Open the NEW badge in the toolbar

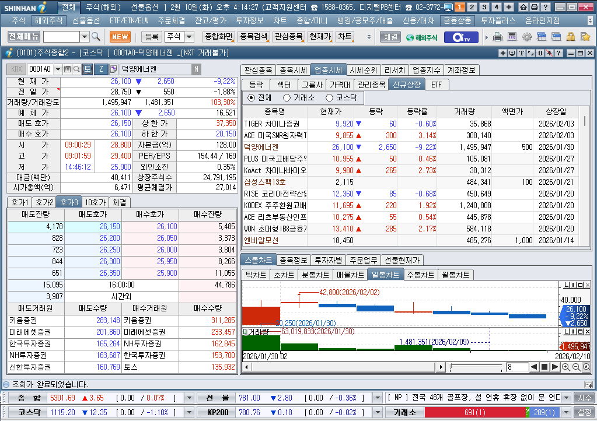[120, 37]
